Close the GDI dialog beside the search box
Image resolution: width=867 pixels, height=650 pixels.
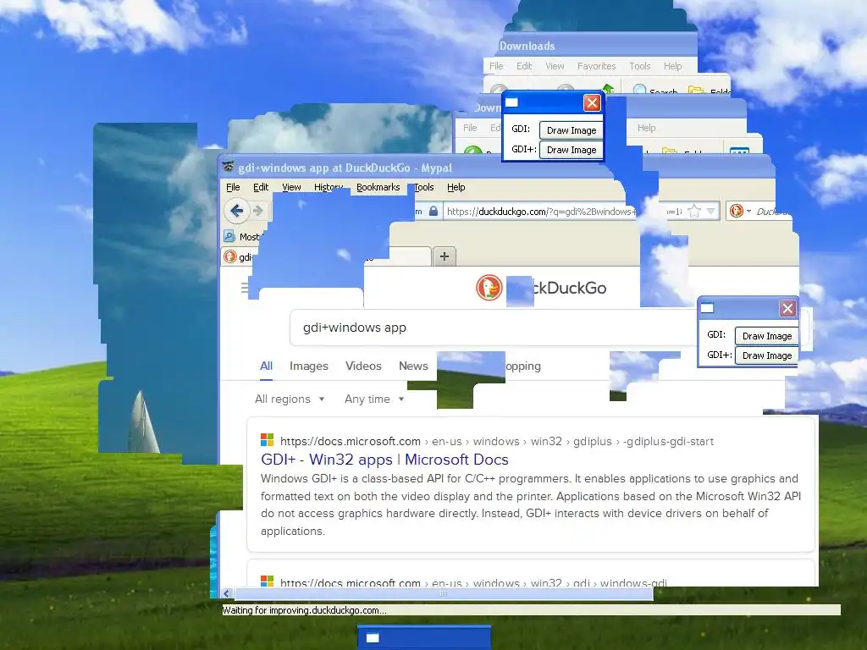[x=788, y=308]
